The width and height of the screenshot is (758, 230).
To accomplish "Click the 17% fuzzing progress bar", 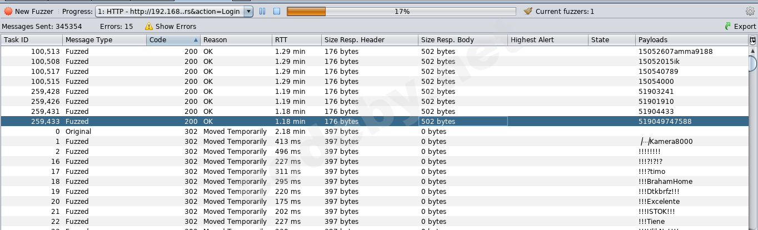I will [x=402, y=11].
